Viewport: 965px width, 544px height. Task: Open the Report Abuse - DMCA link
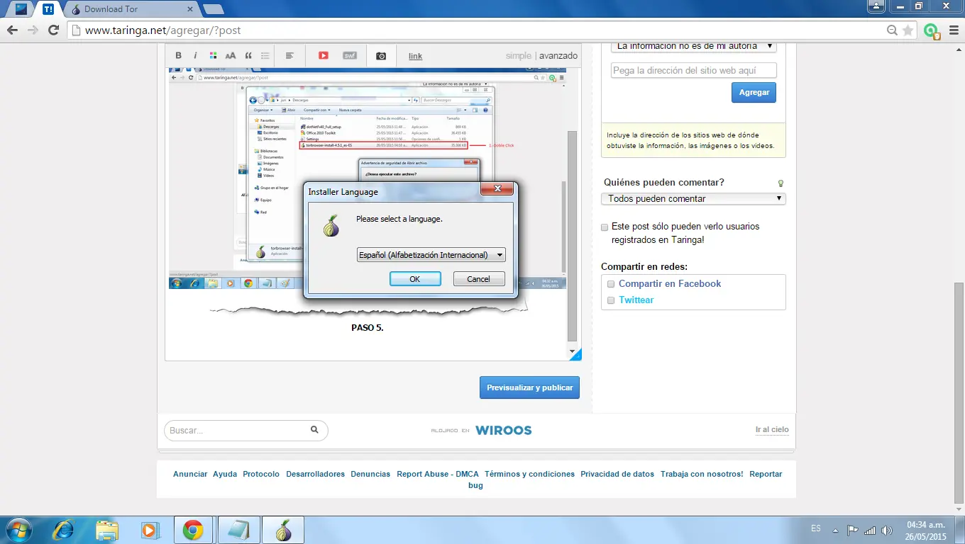click(438, 474)
